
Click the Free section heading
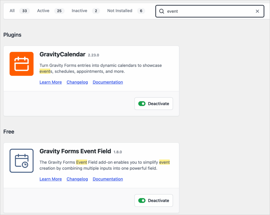(9, 132)
